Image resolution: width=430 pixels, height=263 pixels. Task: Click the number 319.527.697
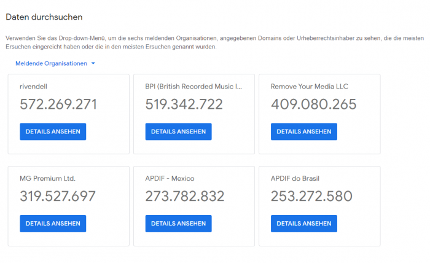pos(58,196)
